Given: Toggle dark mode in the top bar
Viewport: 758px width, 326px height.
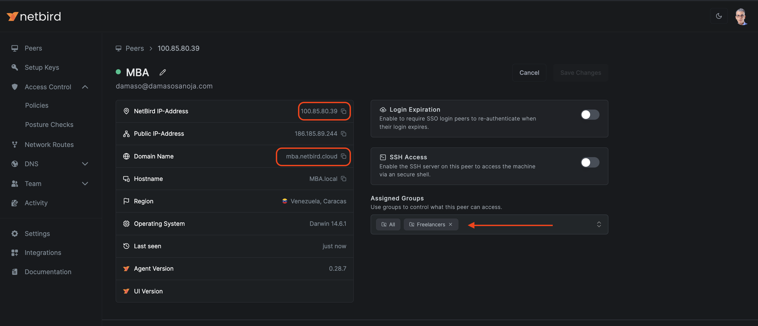Looking at the screenshot, I should click(x=719, y=16).
